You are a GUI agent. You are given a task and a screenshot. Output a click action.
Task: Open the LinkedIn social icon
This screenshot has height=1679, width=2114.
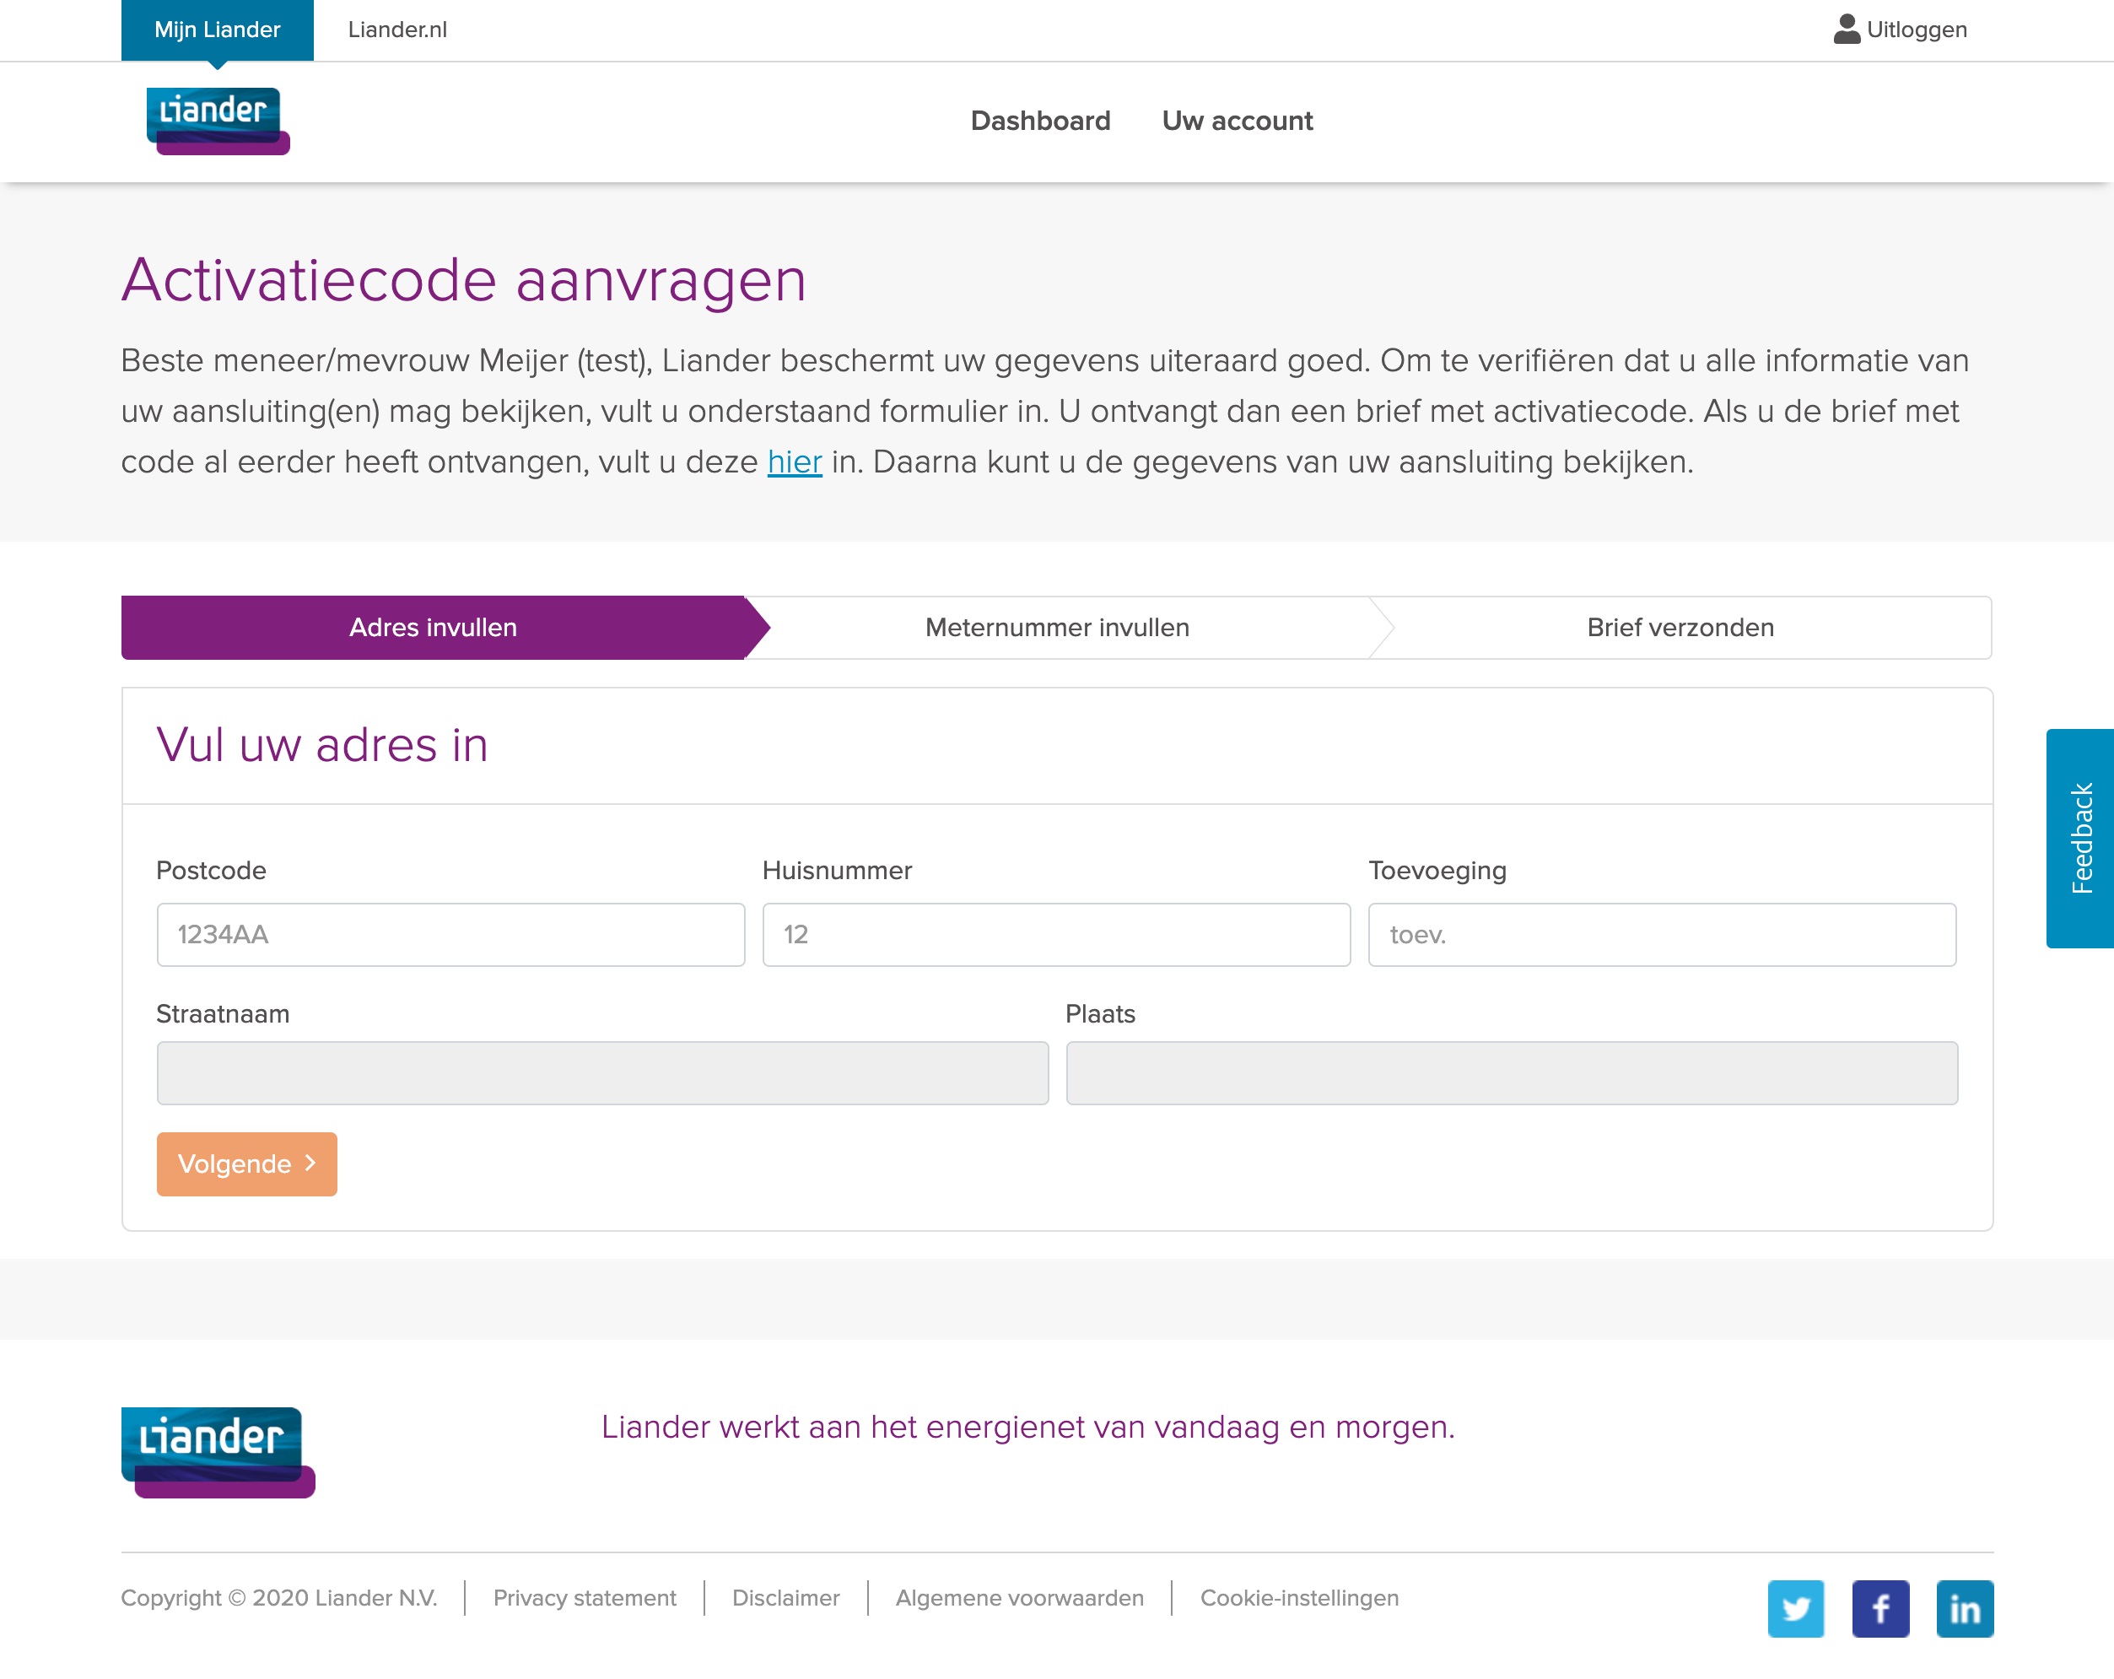(1964, 1608)
